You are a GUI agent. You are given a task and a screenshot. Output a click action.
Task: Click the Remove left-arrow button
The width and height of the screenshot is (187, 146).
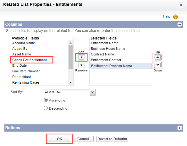(x=81, y=65)
